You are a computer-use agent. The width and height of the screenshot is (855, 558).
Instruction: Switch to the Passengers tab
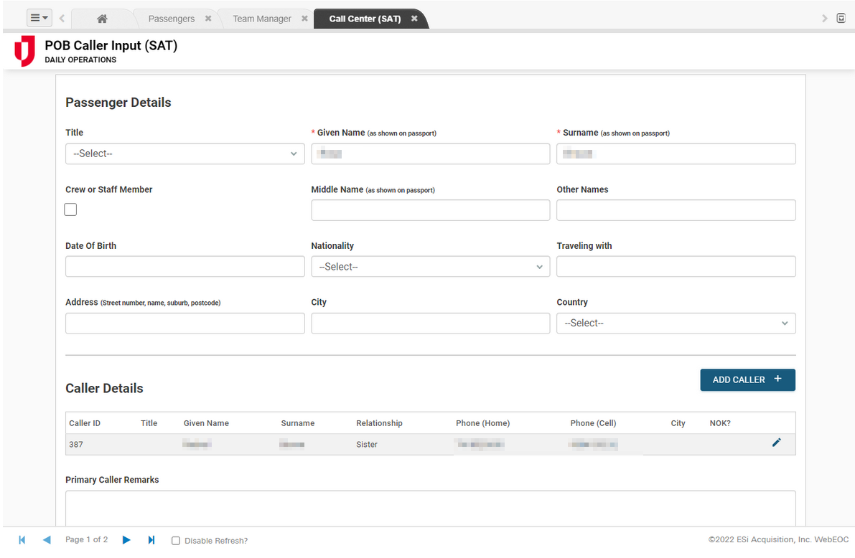(x=171, y=19)
